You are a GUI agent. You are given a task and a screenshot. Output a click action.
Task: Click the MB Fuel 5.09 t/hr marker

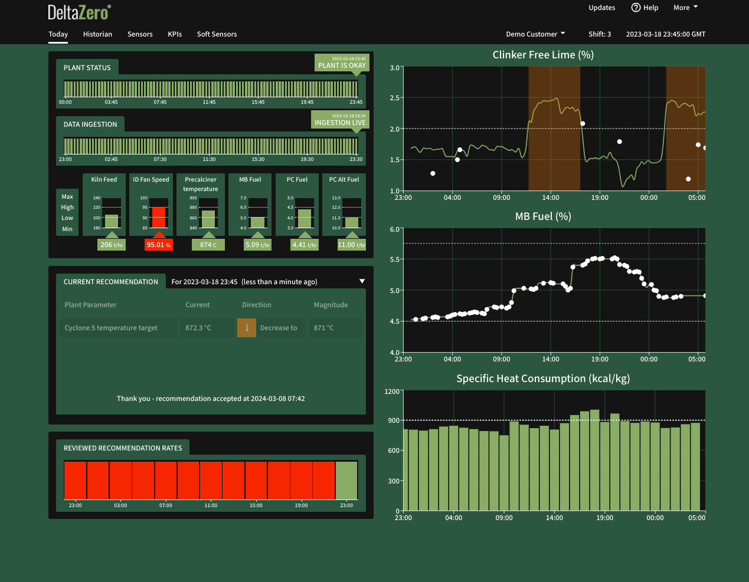258,245
